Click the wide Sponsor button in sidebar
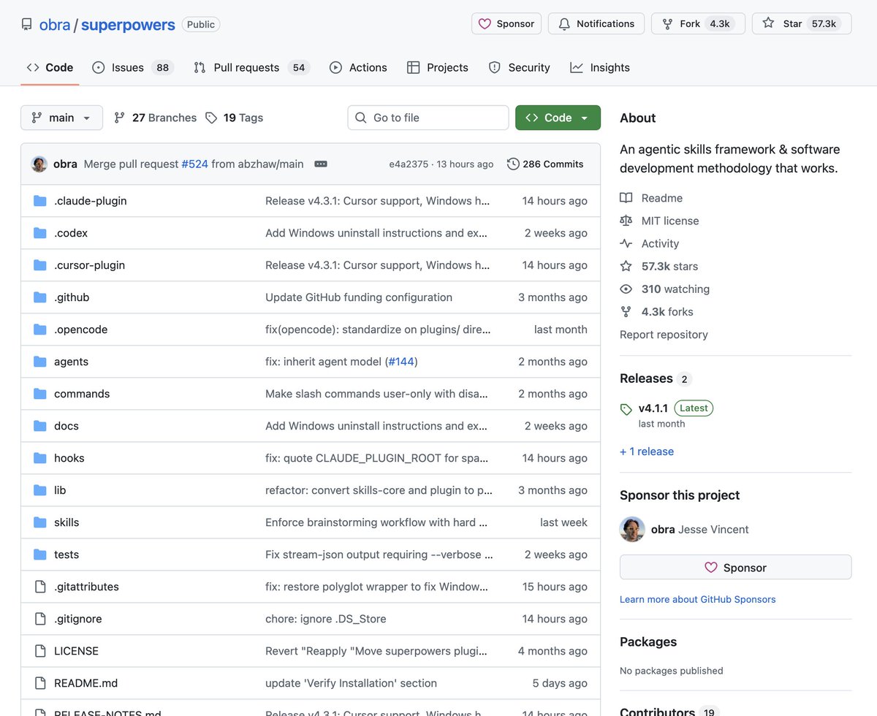This screenshot has width=877, height=716. pyautogui.click(x=735, y=567)
